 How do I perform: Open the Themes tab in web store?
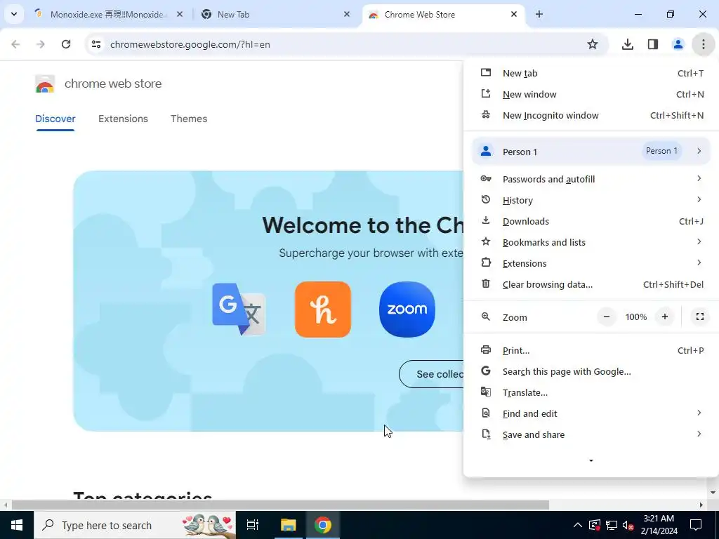tap(189, 119)
